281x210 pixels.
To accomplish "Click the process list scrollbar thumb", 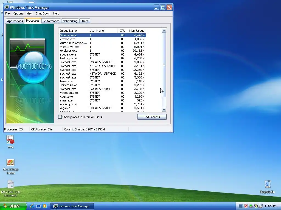I will point(164,65).
